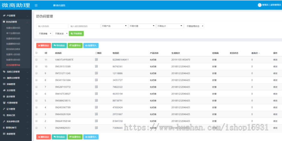Click the 输入防伪码 input field

[52, 26]
